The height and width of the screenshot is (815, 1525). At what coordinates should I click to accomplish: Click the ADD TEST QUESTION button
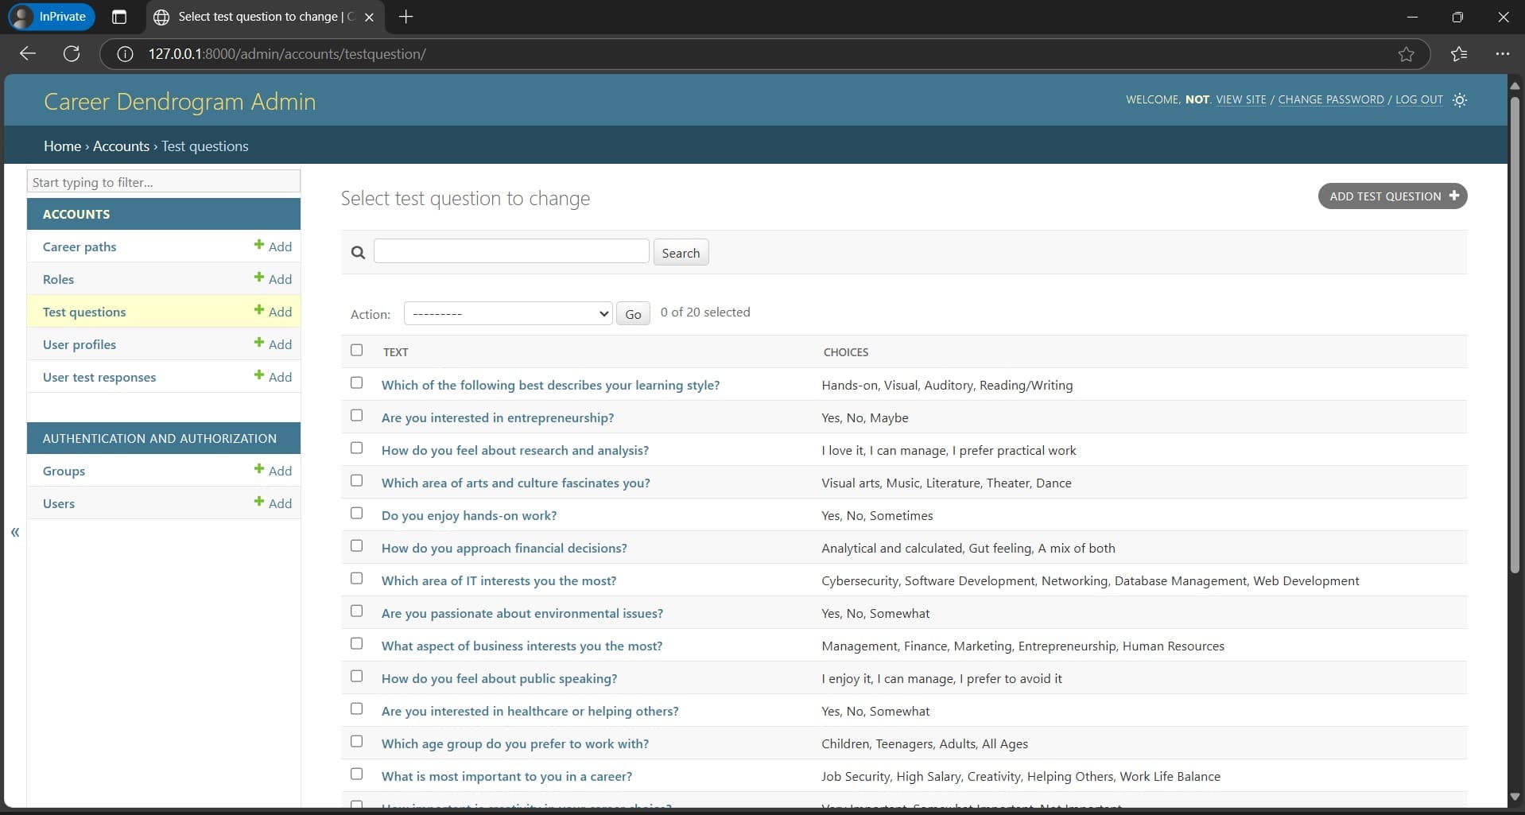(1392, 196)
